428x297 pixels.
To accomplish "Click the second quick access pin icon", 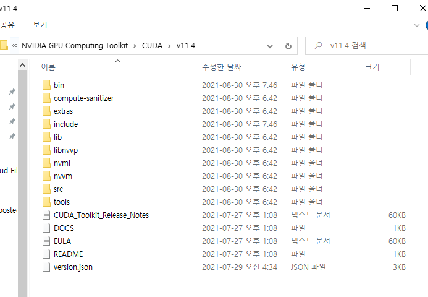I will [x=12, y=106].
